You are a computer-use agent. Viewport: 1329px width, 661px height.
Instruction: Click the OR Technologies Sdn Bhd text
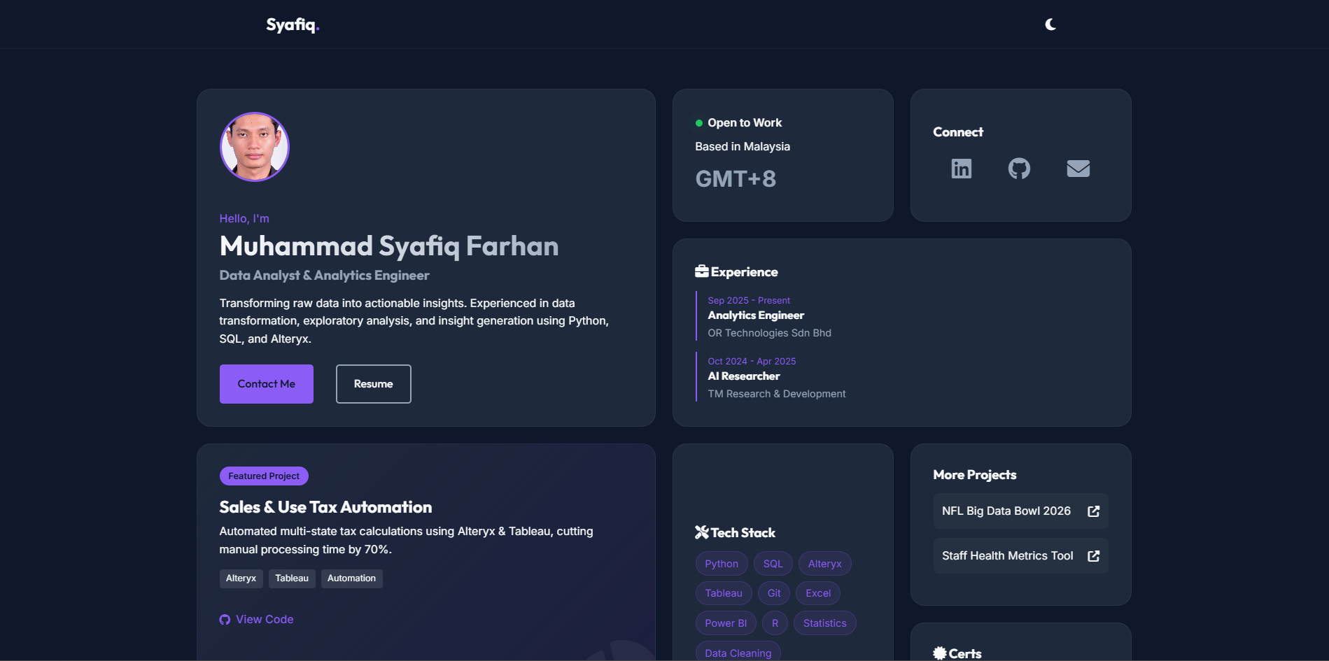tap(769, 334)
